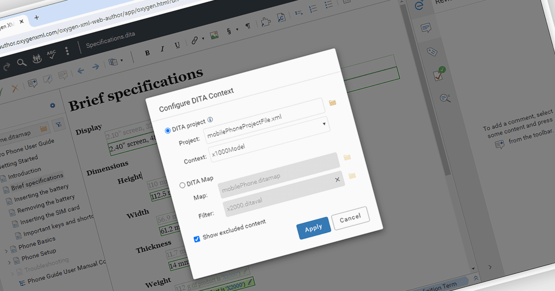The height and width of the screenshot is (291, 555).
Task: Click the Apply button in dialog
Action: pos(314,228)
